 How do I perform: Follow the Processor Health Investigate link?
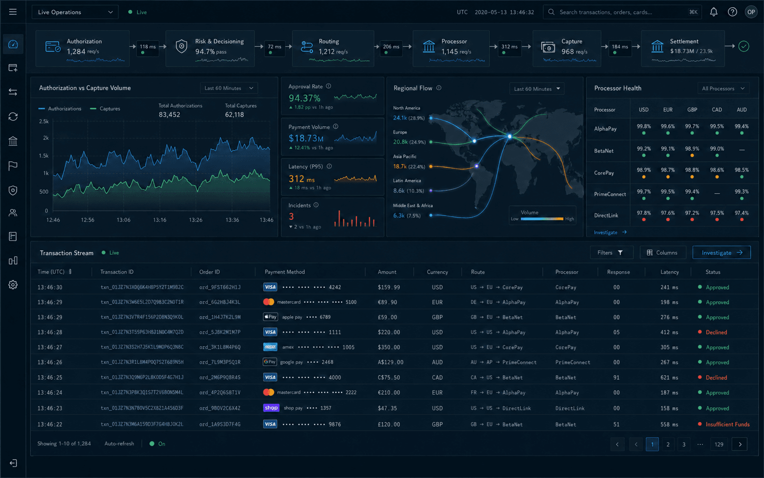point(610,232)
